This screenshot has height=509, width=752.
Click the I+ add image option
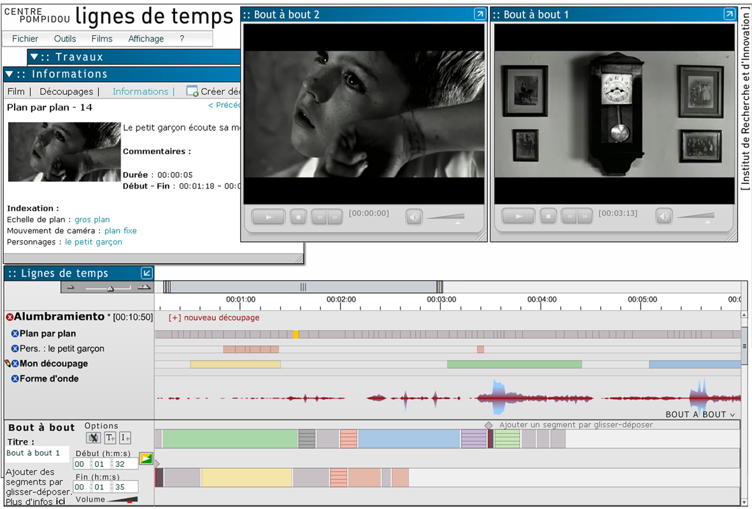click(125, 438)
